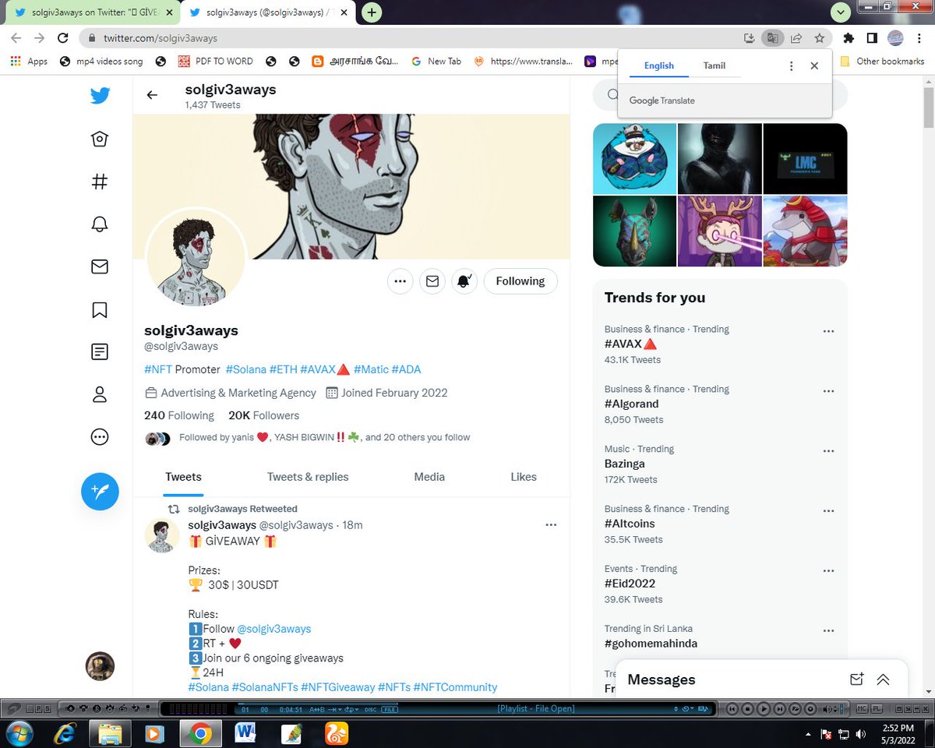Open options for #gohomemahinda trend

(828, 631)
